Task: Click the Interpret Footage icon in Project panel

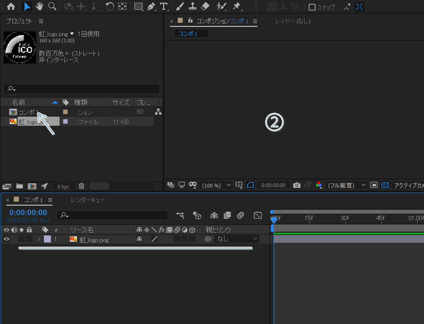Action: coord(7,186)
